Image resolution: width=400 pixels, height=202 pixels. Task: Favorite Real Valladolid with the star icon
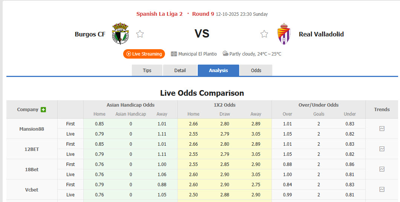pos(264,34)
